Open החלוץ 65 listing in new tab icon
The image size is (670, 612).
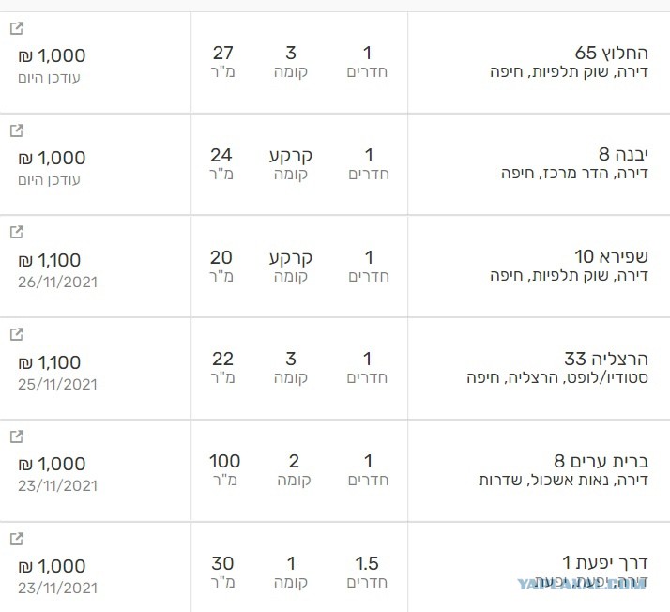pos(16,28)
